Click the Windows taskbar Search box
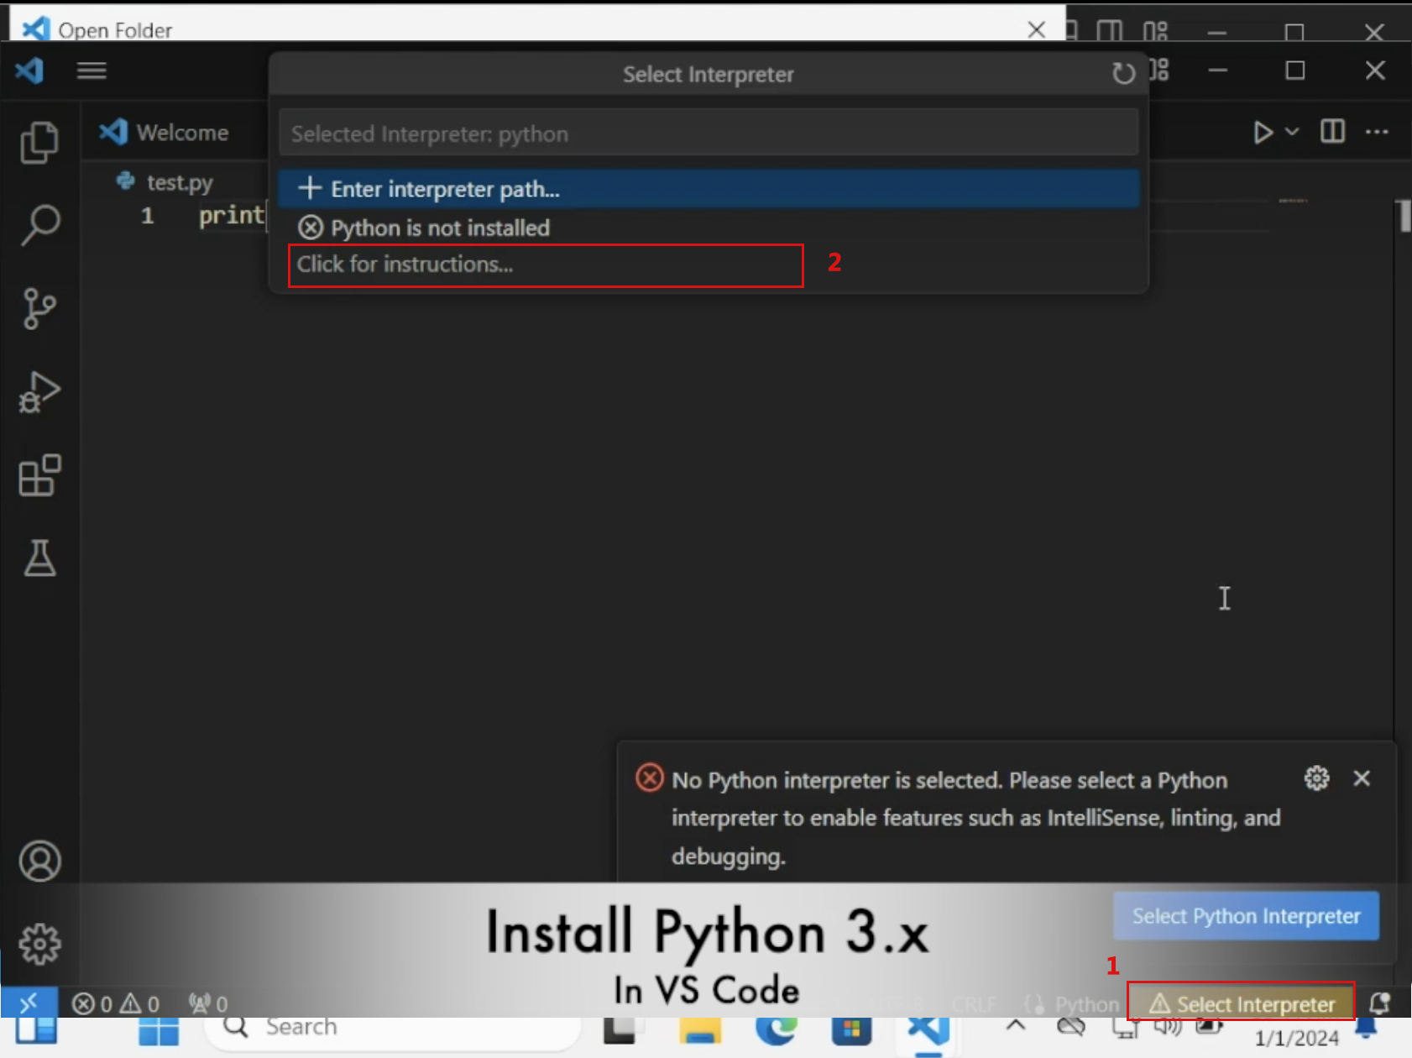The height and width of the screenshot is (1058, 1412). (x=392, y=1028)
